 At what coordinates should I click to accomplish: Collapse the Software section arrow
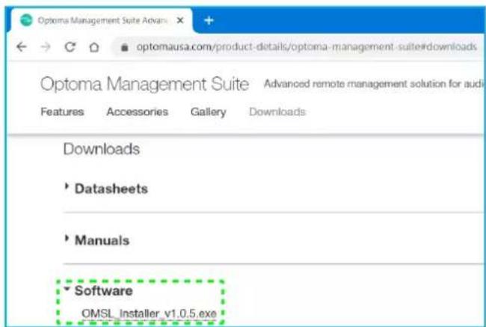67,289
